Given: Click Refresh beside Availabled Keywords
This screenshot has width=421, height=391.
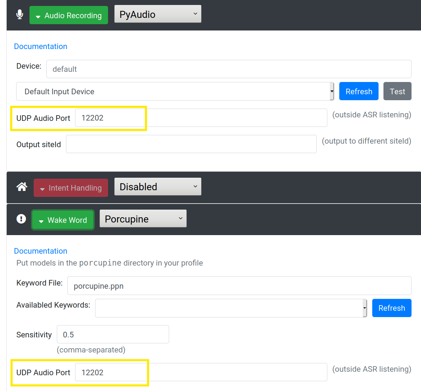Looking at the screenshot, I should [x=392, y=308].
